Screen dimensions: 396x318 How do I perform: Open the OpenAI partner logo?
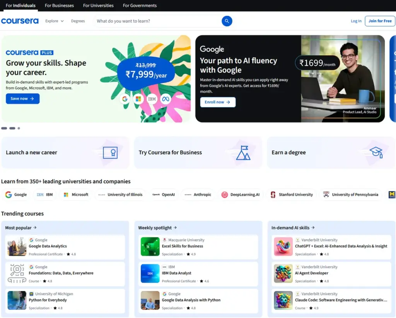coord(164,194)
